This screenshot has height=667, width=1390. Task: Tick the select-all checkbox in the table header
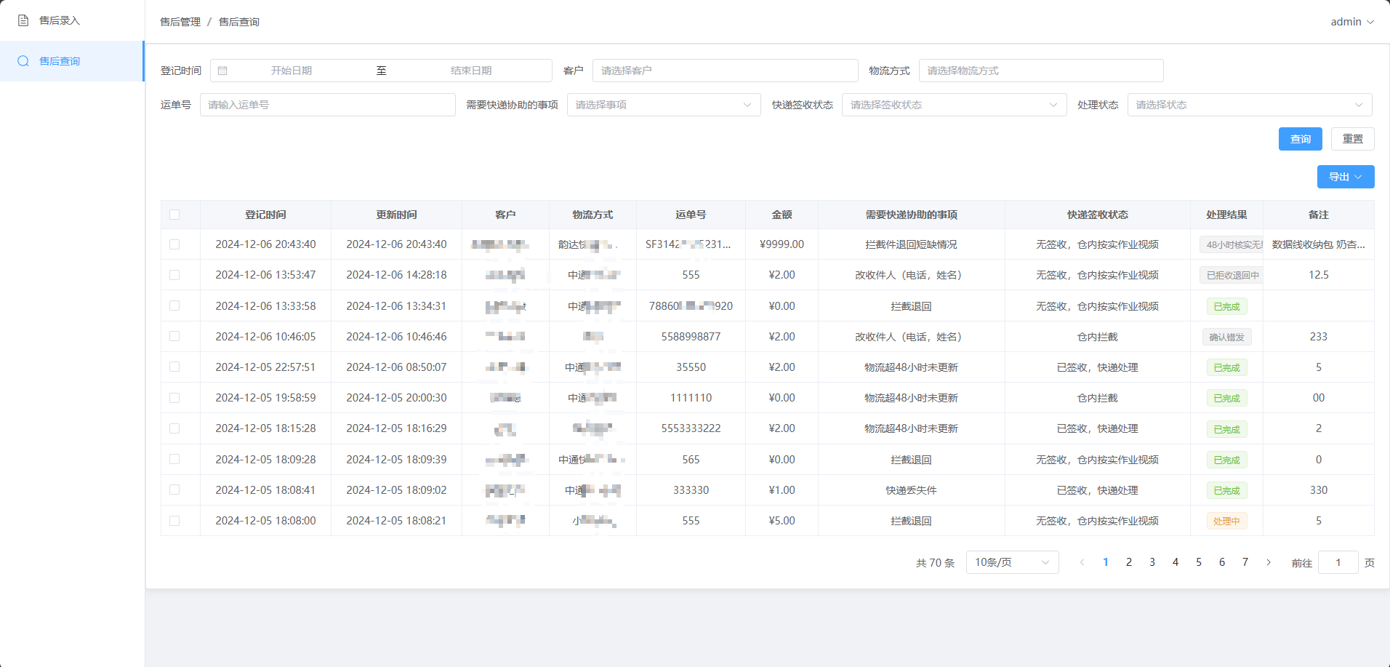click(174, 215)
